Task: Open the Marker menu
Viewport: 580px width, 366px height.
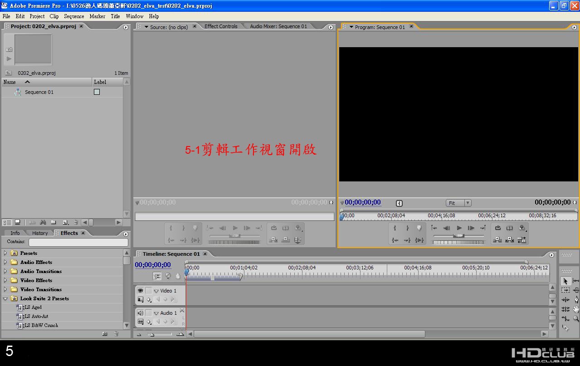Action: pyautogui.click(x=97, y=16)
